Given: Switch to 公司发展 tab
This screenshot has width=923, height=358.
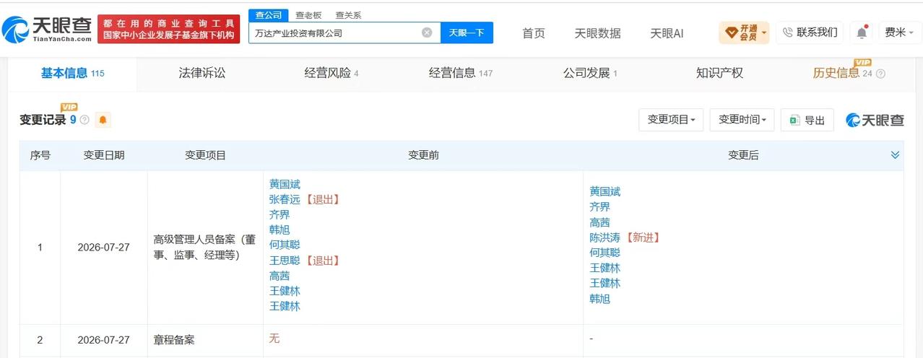Looking at the screenshot, I should [590, 73].
